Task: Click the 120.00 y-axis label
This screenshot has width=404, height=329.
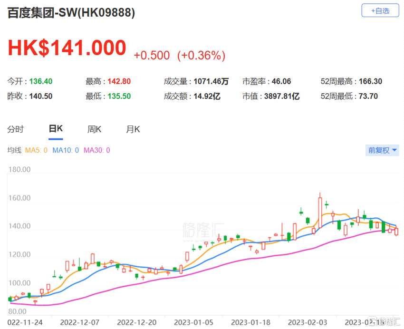Action: [19, 254]
